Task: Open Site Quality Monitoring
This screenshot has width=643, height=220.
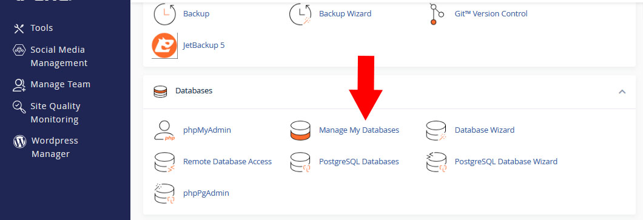Action: pyautogui.click(x=55, y=113)
